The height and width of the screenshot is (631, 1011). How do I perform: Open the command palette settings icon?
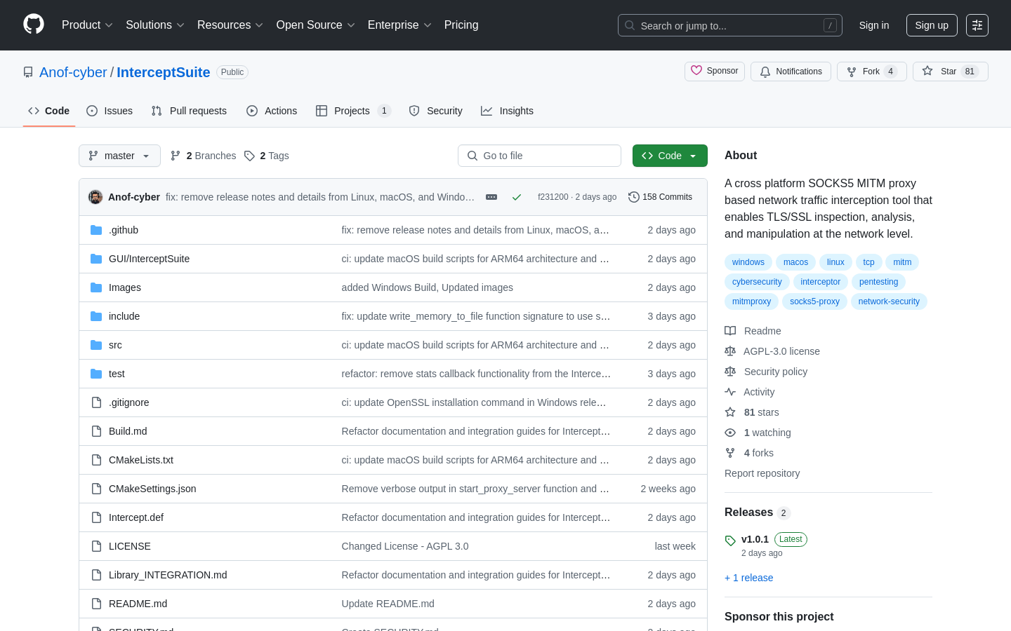pyautogui.click(x=977, y=25)
